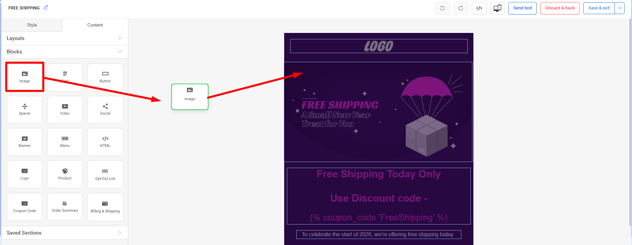Choose the Product block

tap(65, 174)
